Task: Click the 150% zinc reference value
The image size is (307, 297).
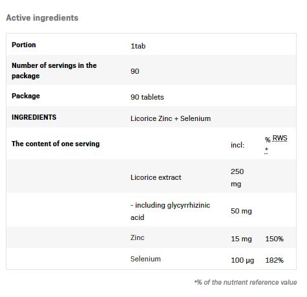Action: coord(274,239)
